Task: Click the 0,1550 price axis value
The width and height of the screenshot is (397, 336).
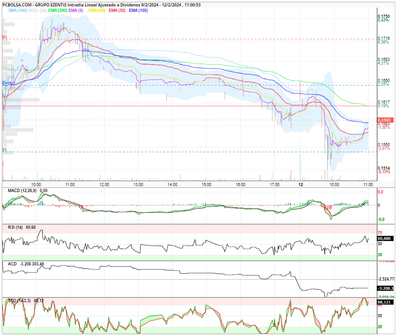Action: click(x=384, y=145)
